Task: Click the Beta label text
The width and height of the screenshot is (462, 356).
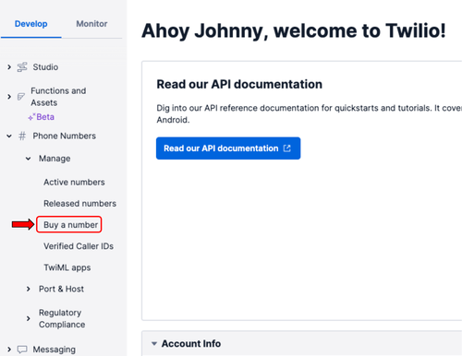Action: [45, 117]
